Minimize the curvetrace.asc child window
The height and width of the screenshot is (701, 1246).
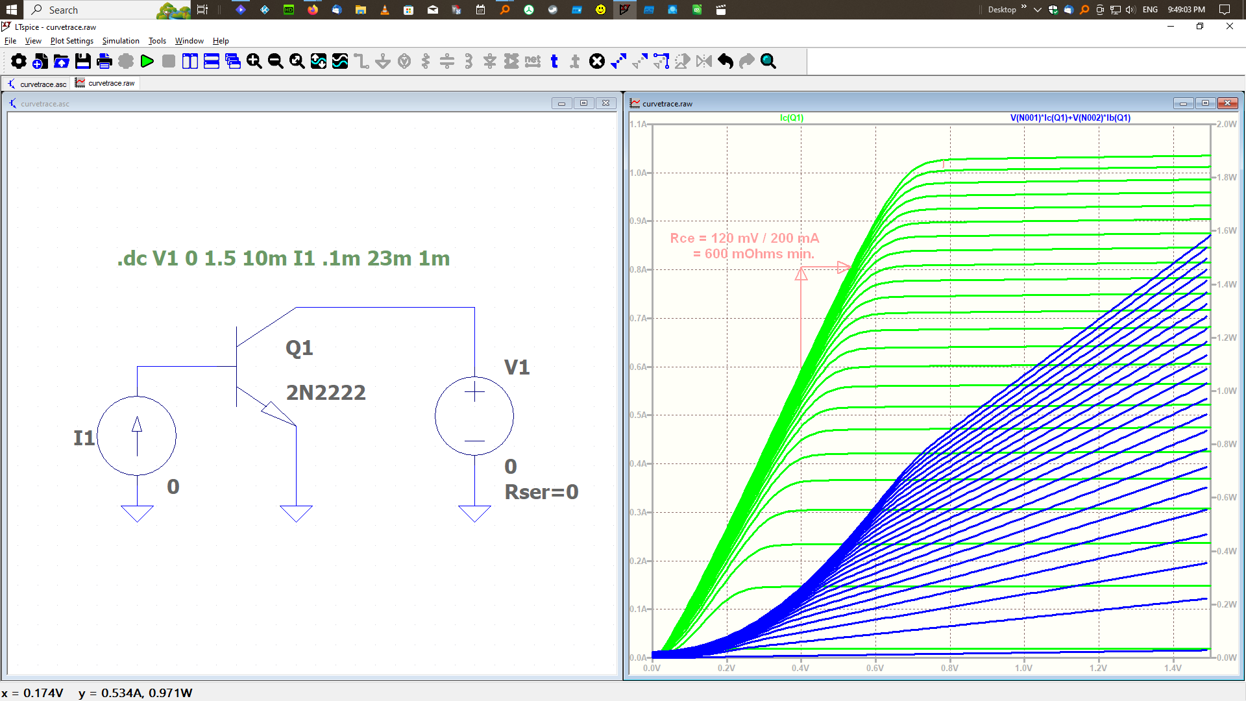tap(561, 103)
